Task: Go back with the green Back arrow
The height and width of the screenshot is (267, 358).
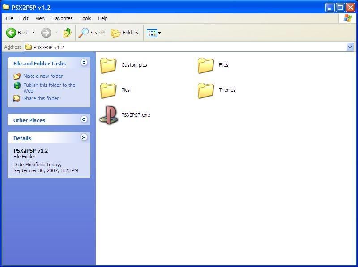Action: click(11, 33)
